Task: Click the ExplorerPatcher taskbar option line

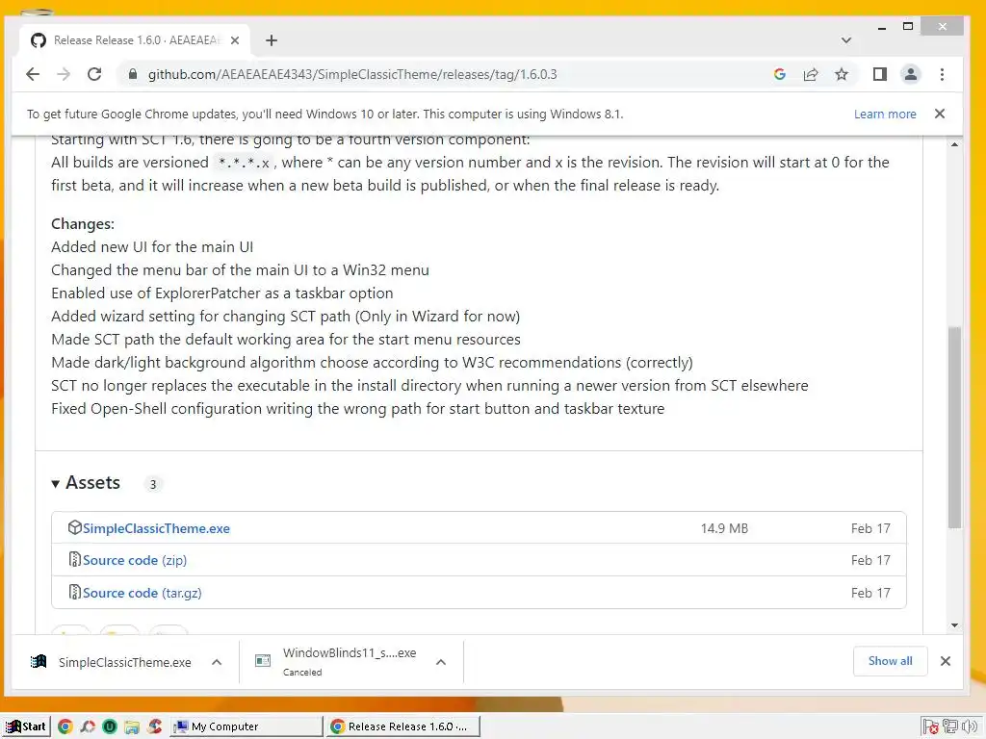Action: pos(222,293)
